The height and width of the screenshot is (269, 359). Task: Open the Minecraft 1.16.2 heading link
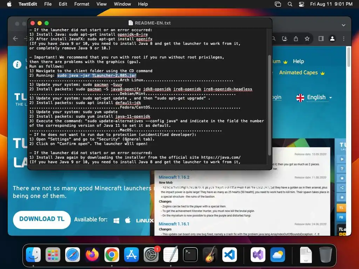pos(174,177)
